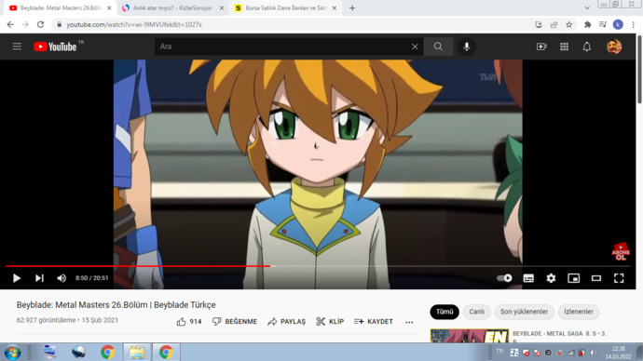Clear the search box with X
Viewport: 643px width, 361px height.
[x=415, y=47]
